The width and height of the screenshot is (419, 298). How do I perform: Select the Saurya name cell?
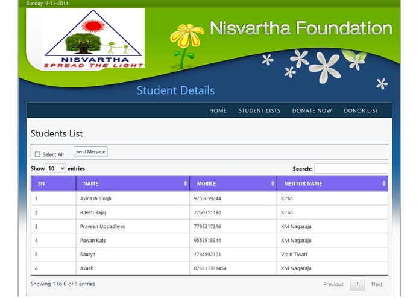coord(133,254)
